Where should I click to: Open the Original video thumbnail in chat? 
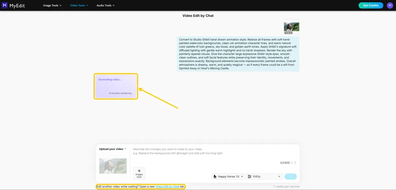tap(291, 27)
